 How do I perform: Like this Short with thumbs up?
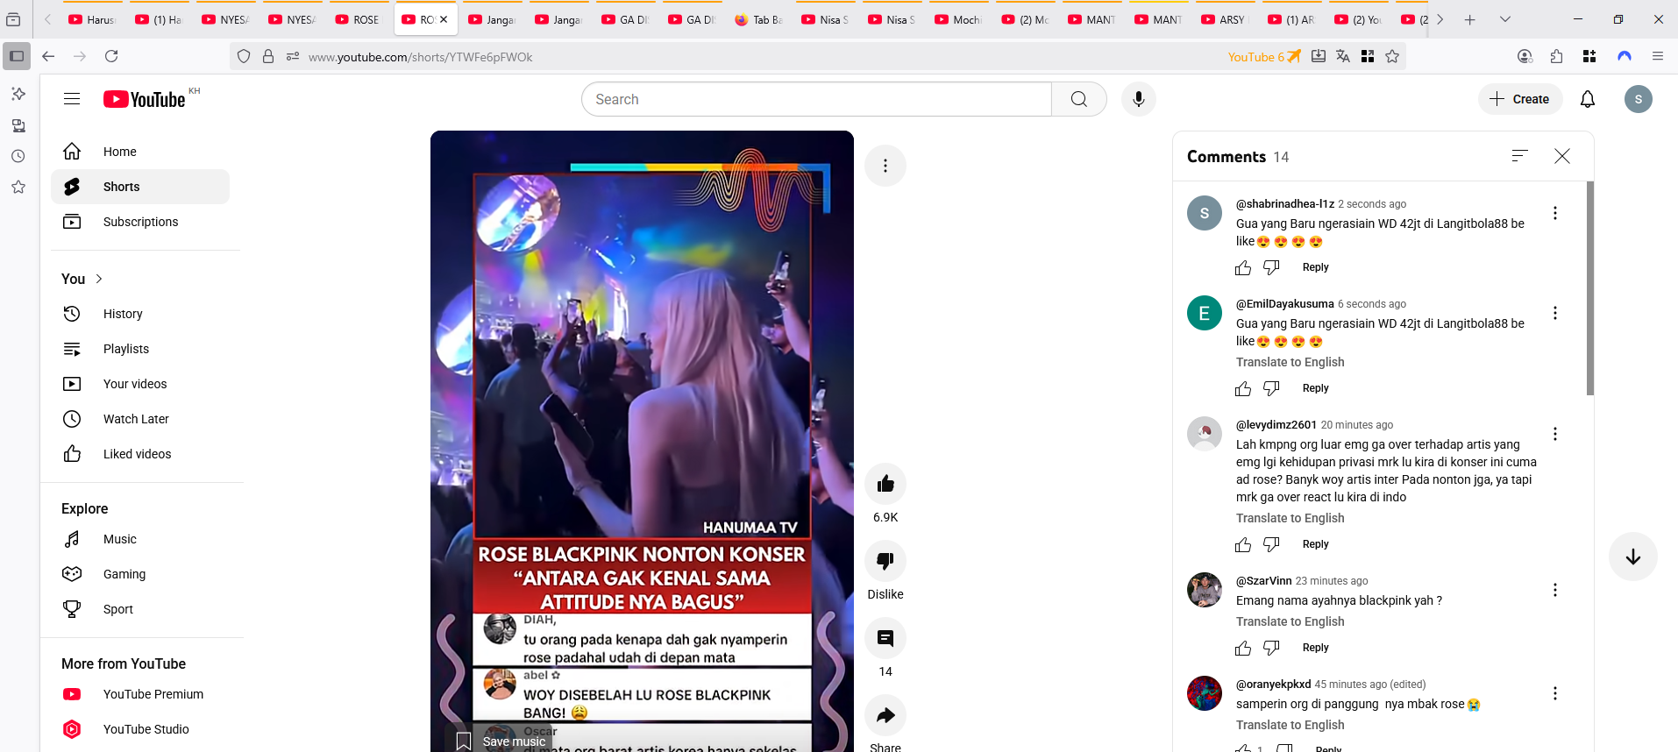(x=885, y=484)
